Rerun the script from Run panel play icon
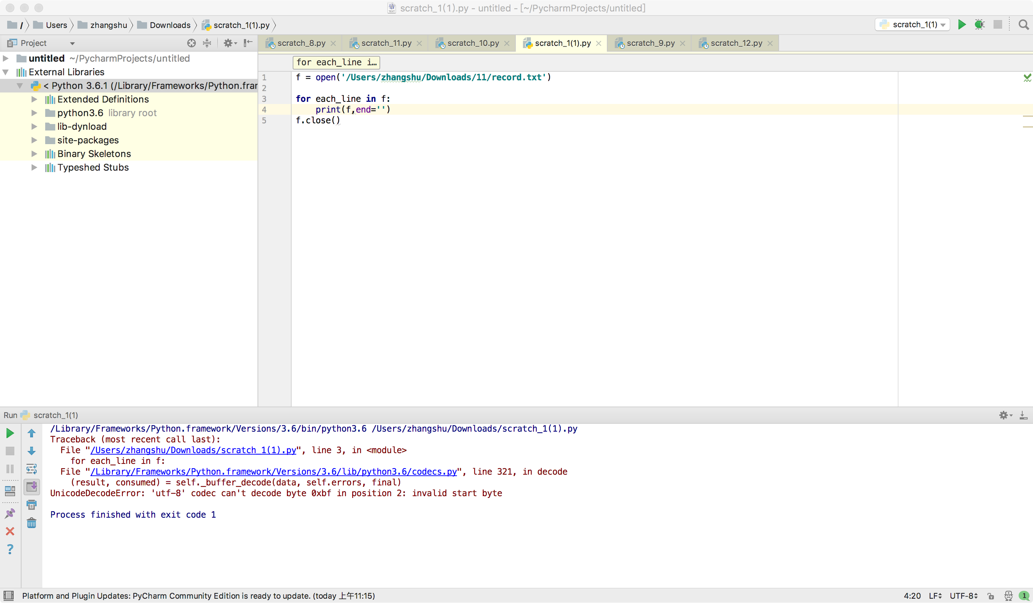Viewport: 1033px width, 603px height. tap(10, 433)
